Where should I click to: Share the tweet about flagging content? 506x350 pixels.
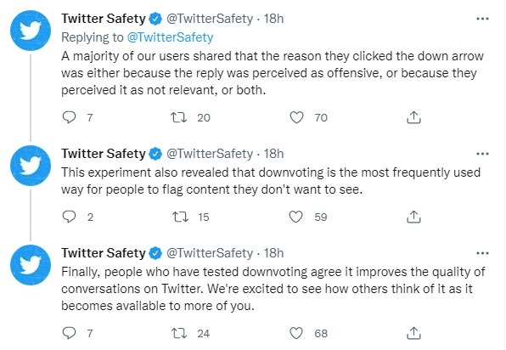413,217
